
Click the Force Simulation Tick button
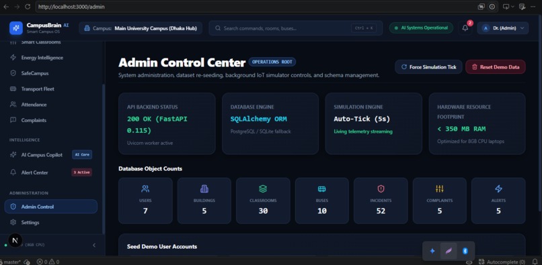pos(428,67)
